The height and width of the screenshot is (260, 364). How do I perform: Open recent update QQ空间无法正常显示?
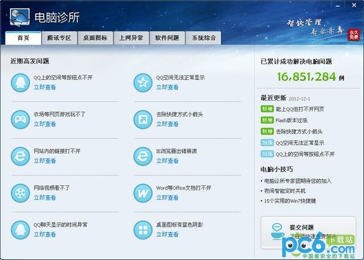coord(300,143)
